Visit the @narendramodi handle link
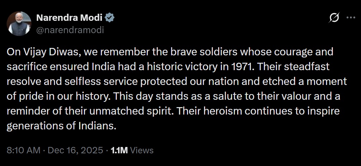The image size is (361, 166). click(70, 30)
